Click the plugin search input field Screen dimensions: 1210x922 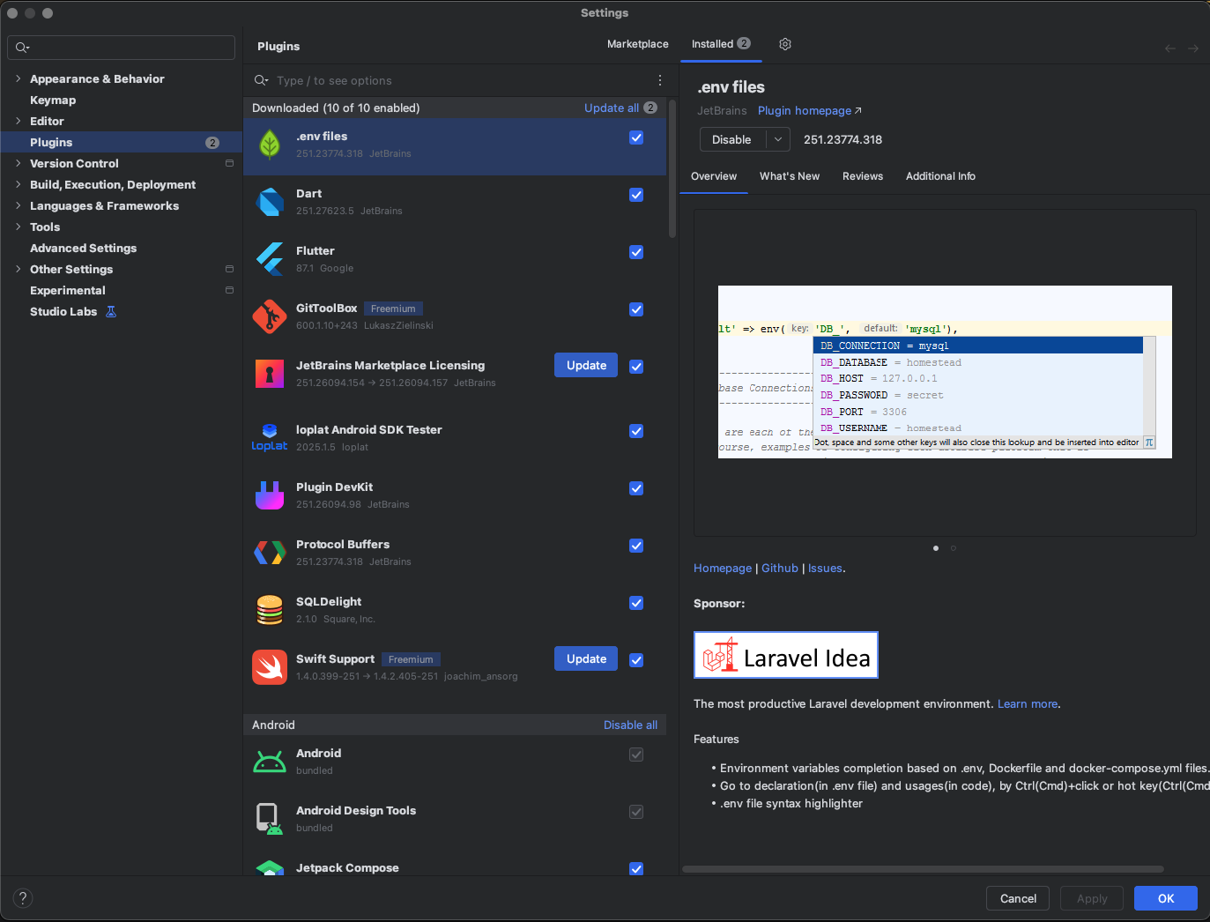458,80
